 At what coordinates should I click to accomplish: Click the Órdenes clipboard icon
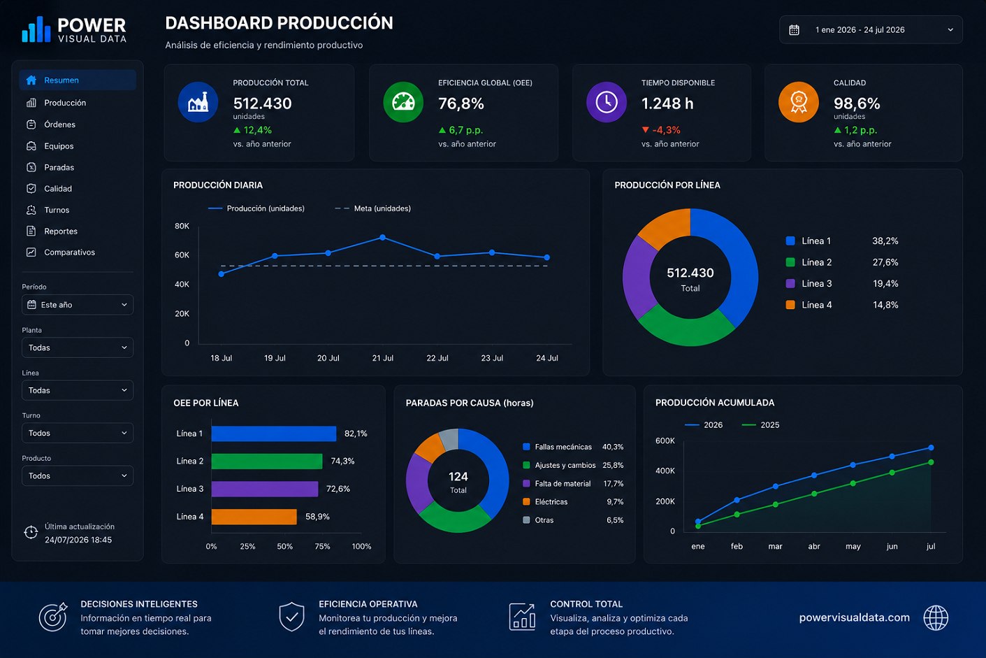pos(31,124)
